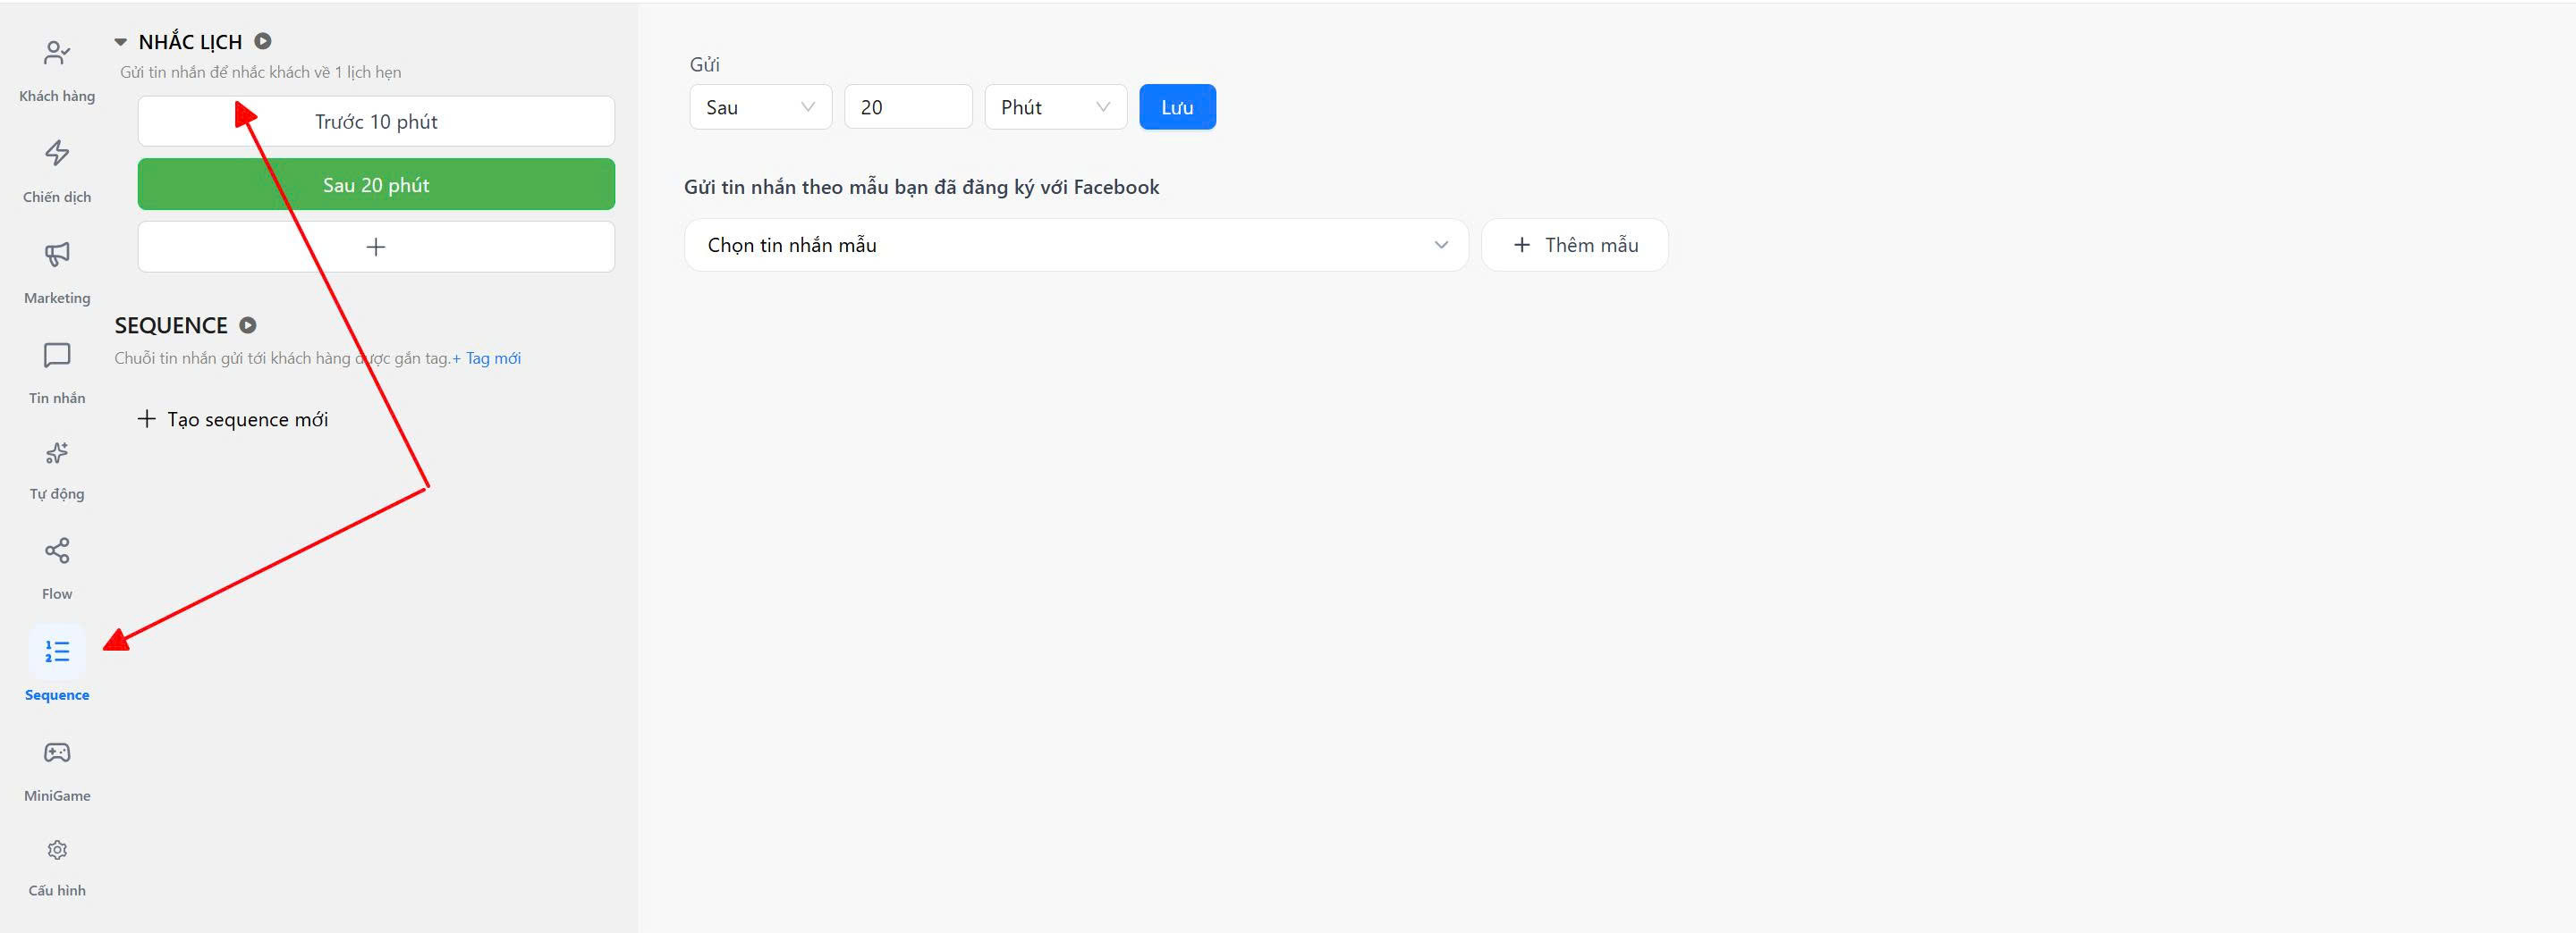Open the MiniGame gamepad icon
The image size is (2576, 933).
57,752
